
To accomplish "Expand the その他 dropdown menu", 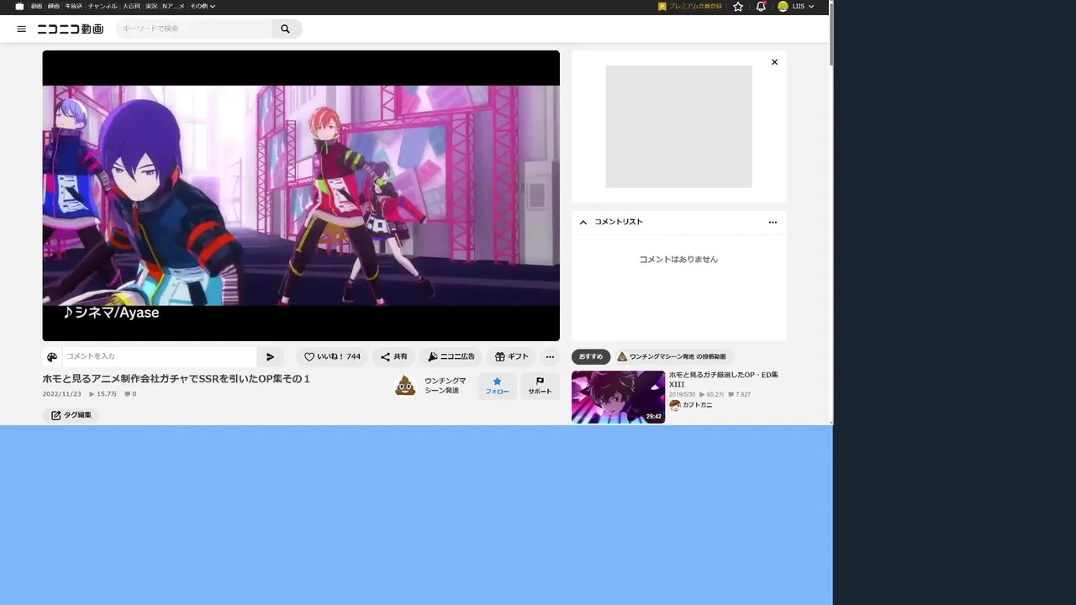I will click(x=203, y=6).
